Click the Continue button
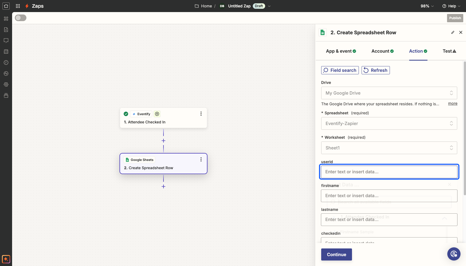This screenshot has height=266, width=466. pyautogui.click(x=337, y=254)
